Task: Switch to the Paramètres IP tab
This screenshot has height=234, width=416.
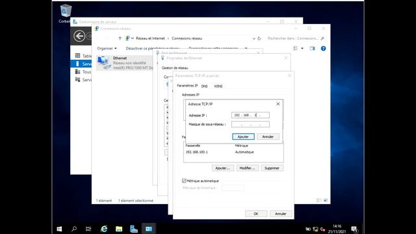Action: pyautogui.click(x=187, y=86)
